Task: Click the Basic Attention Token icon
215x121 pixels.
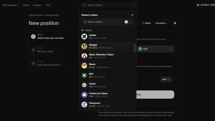Action: click(x=84, y=56)
